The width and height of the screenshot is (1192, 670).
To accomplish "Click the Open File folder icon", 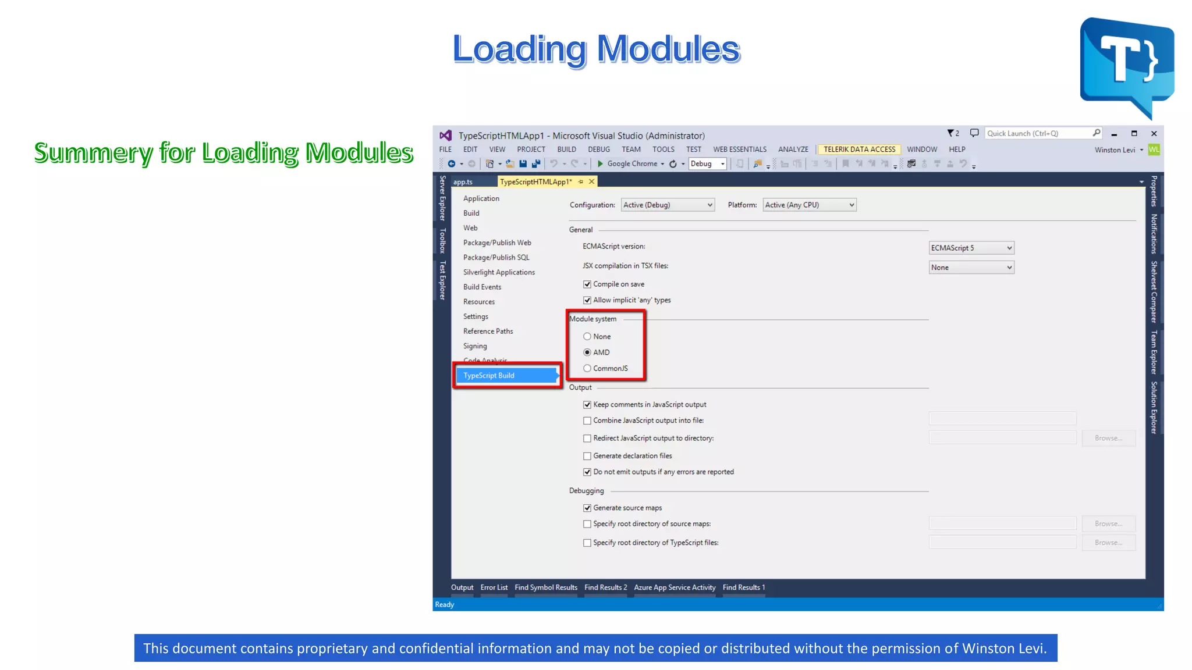I will click(x=510, y=164).
